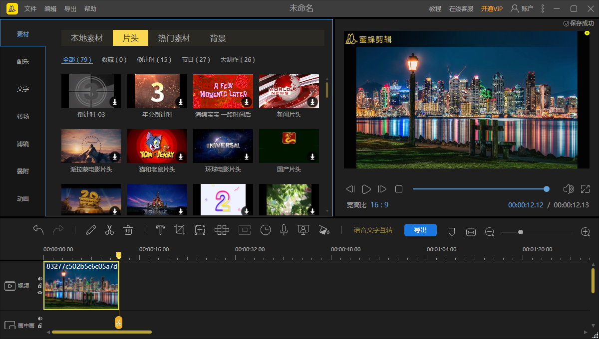Click the timeline zoom slider handle
Viewport: 599px width, 339px height.
point(521,232)
